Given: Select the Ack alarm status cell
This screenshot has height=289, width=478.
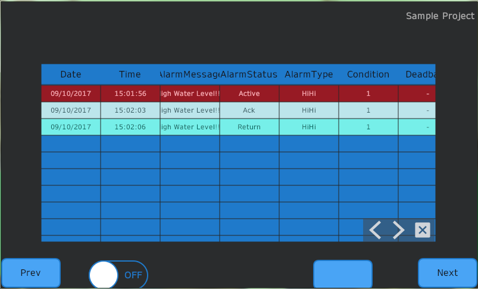Looking at the screenshot, I should click(x=249, y=110).
